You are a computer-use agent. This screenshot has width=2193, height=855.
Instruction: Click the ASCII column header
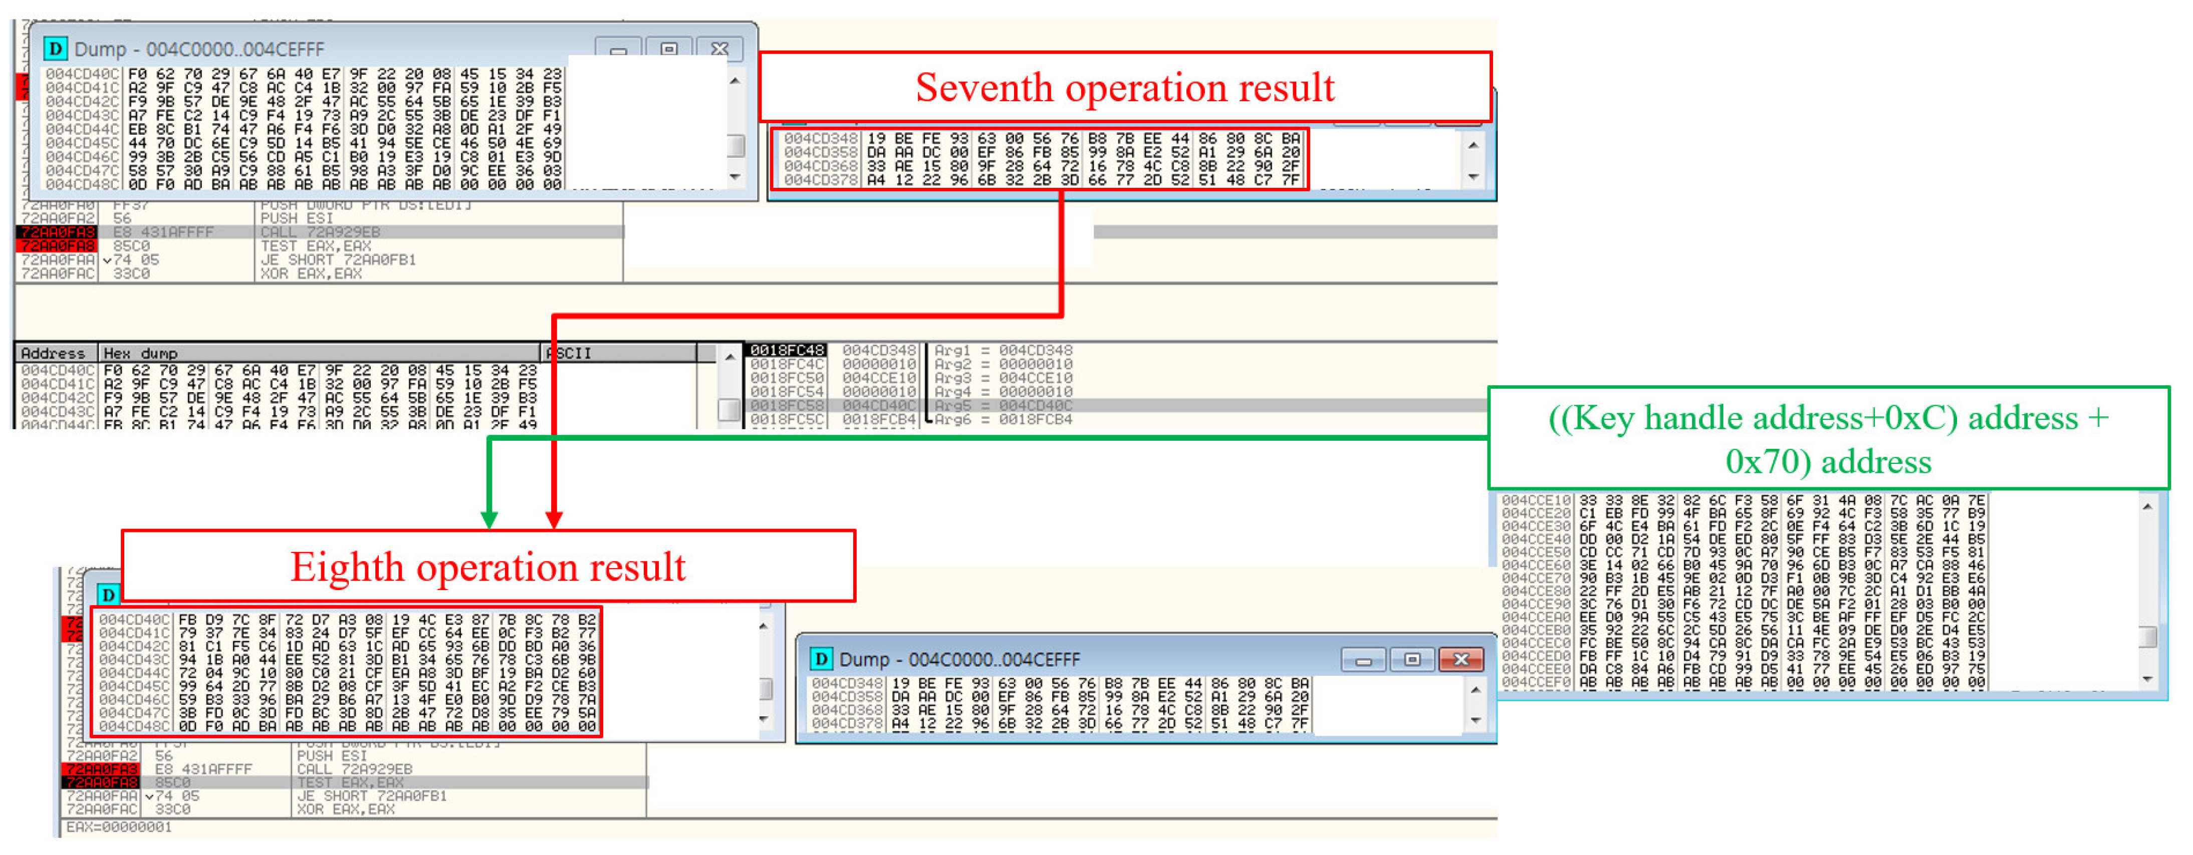619,353
